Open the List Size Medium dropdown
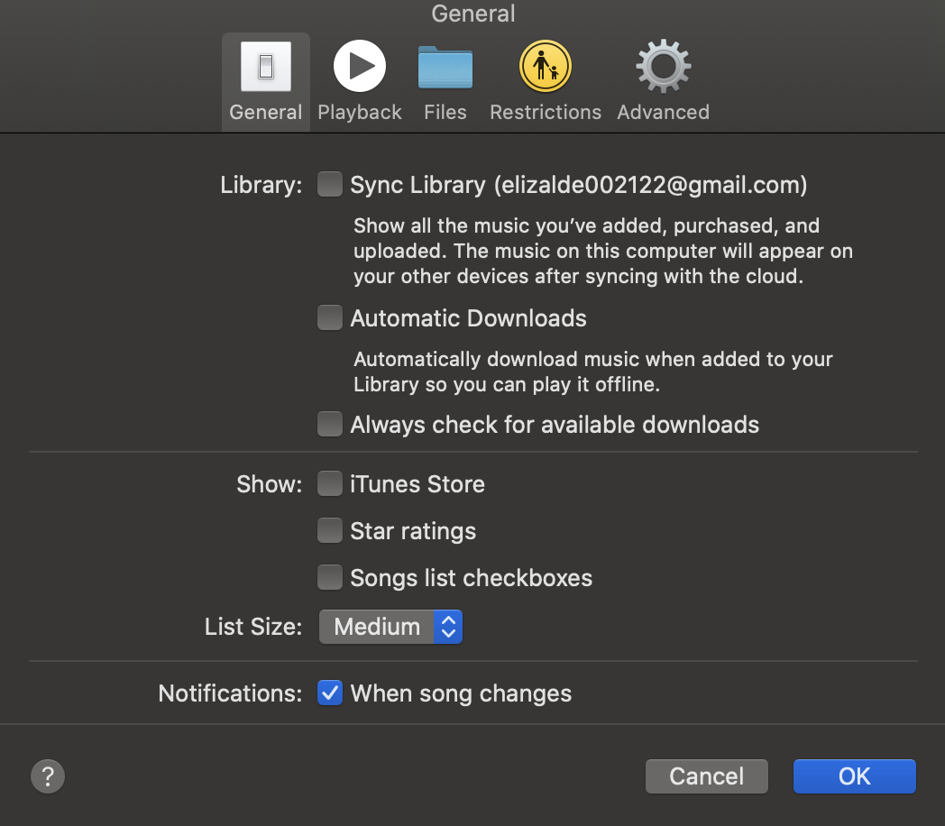The image size is (945, 826). point(379,627)
